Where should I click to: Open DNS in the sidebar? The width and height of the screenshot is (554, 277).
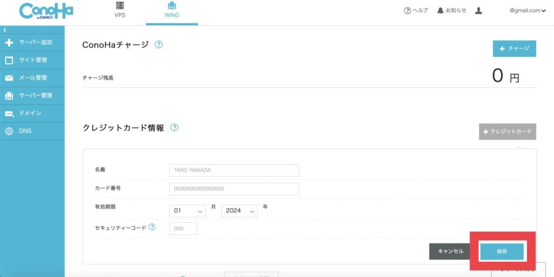coord(32,131)
